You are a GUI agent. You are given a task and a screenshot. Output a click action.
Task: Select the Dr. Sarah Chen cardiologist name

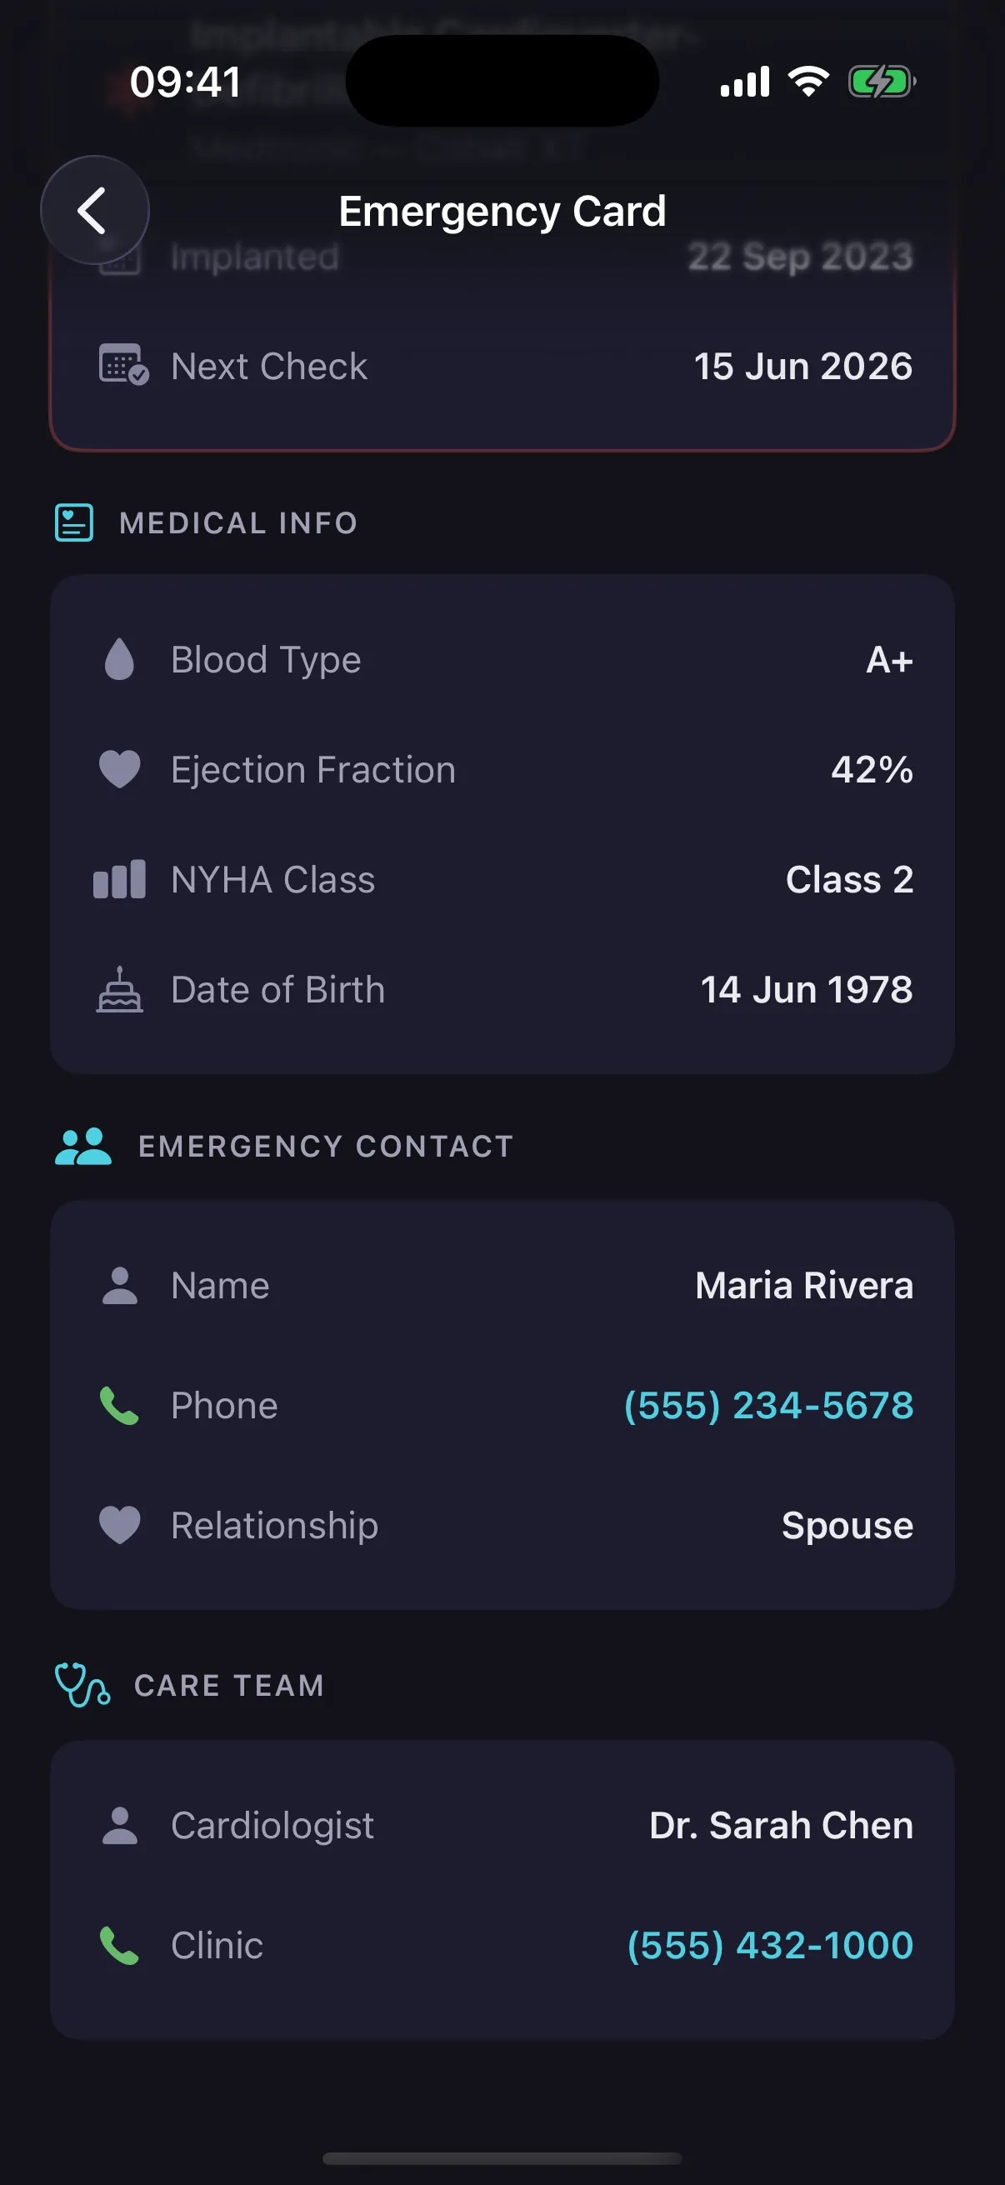click(781, 1825)
